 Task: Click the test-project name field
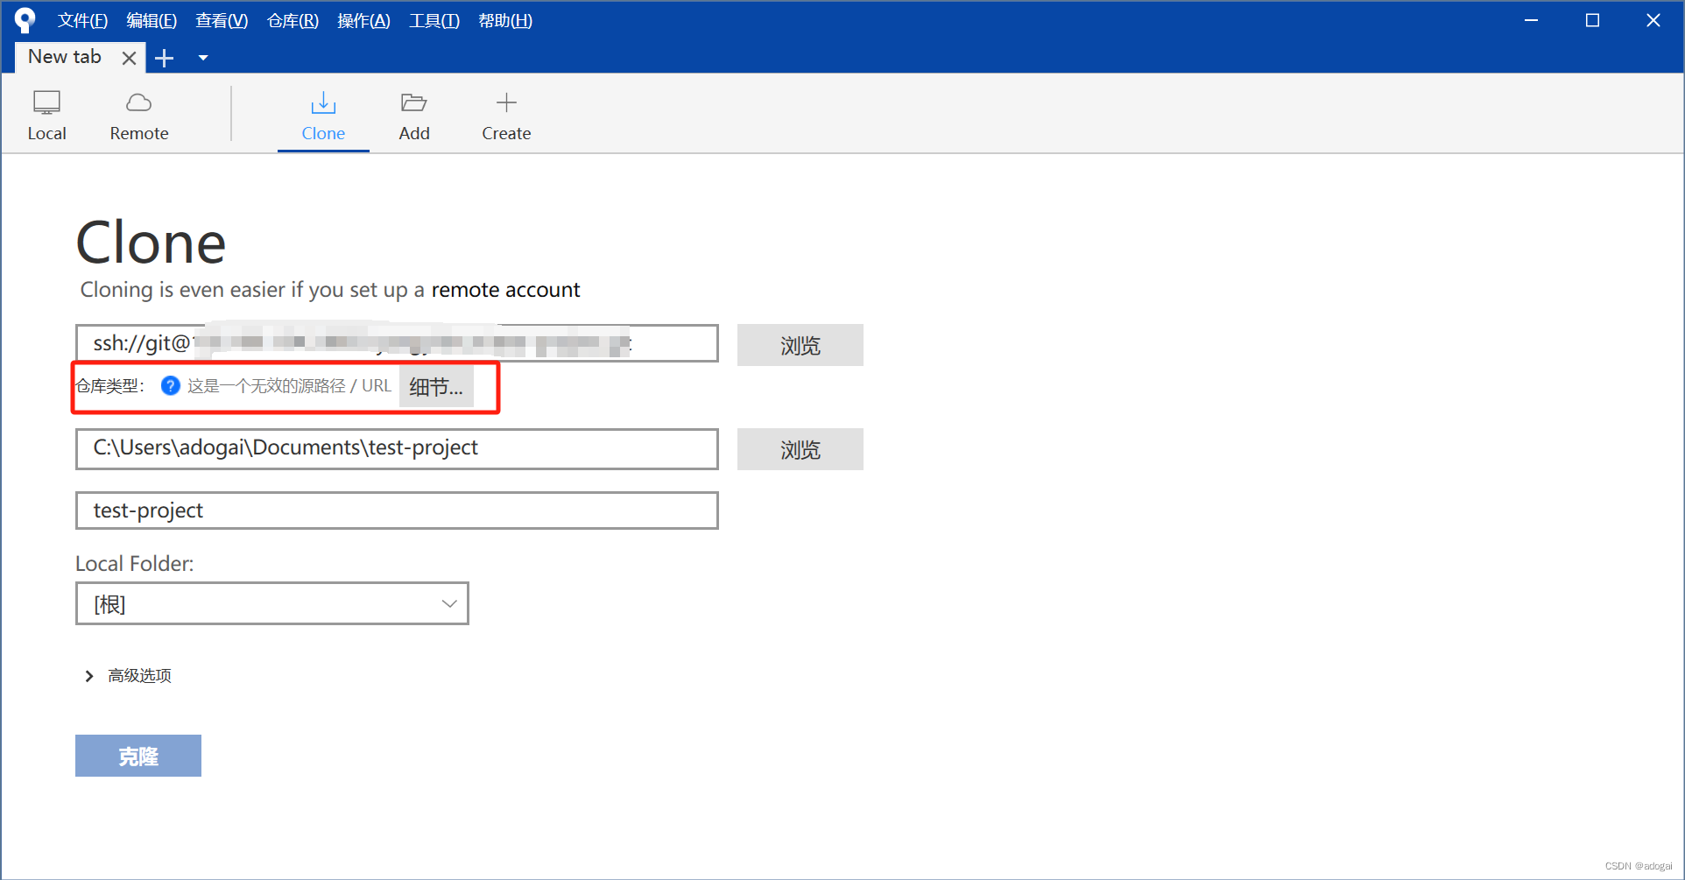coord(397,510)
